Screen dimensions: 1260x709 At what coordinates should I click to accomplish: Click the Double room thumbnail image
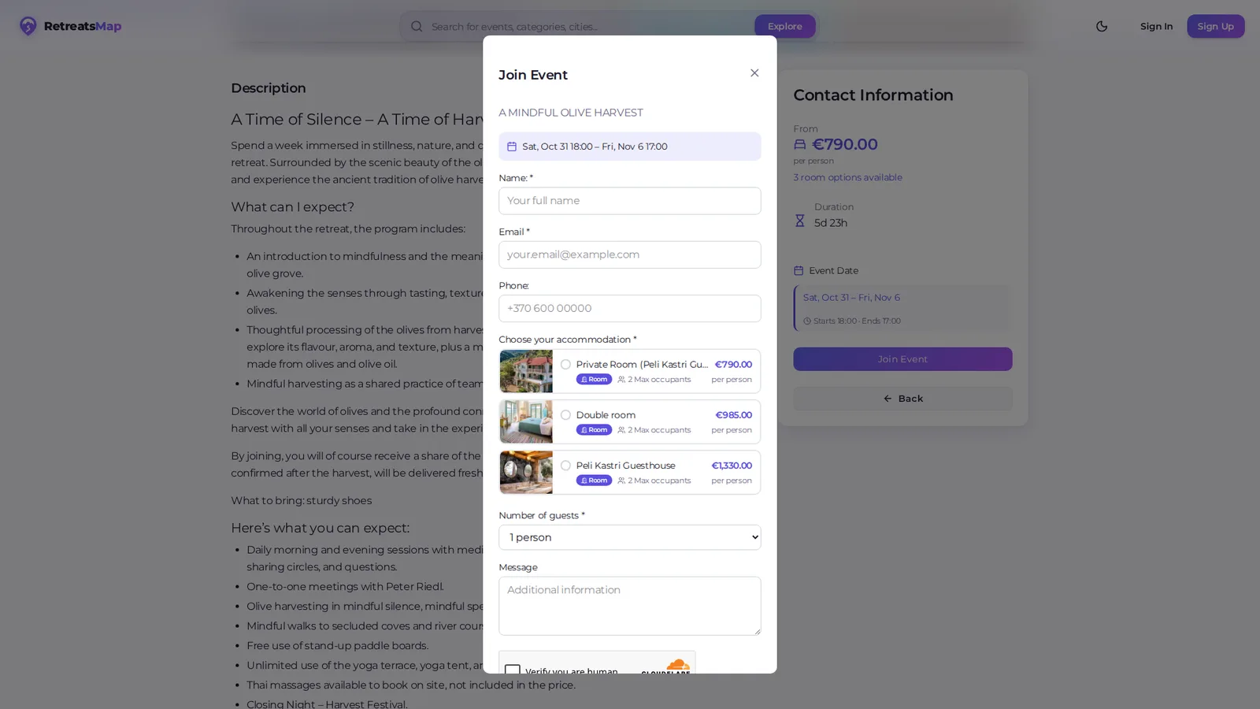(526, 421)
